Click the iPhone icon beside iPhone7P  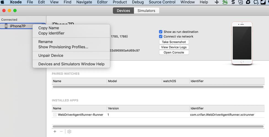point(6,26)
